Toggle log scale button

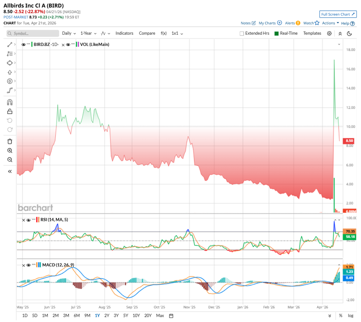(x=351, y=316)
